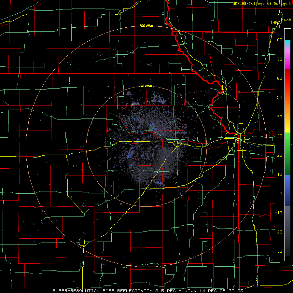Click the 70 dBZ legend value

280,59
